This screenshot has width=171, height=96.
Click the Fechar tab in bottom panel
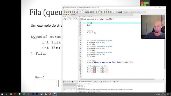[x=116, y=82]
